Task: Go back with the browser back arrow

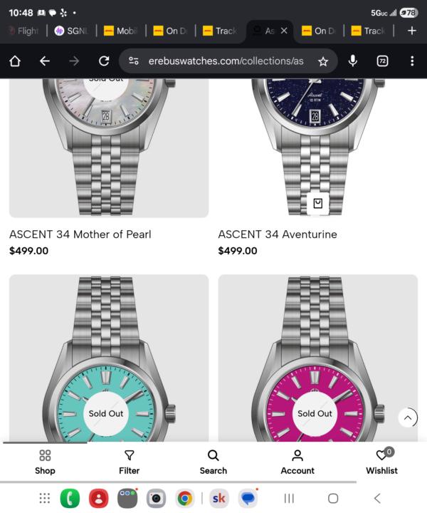Action: tap(44, 61)
